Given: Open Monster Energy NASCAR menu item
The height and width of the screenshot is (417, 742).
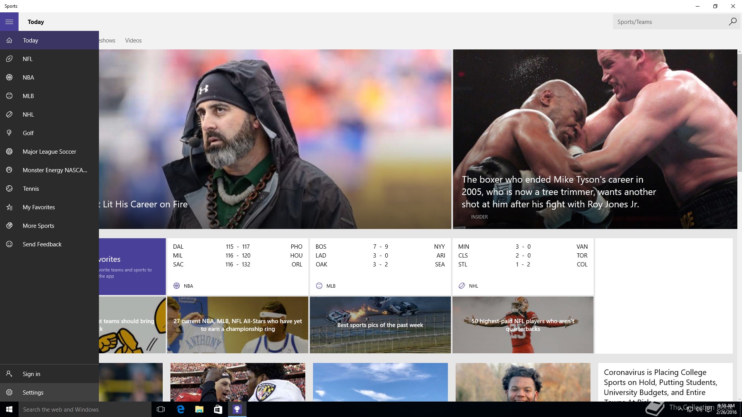Looking at the screenshot, I should tap(54, 170).
